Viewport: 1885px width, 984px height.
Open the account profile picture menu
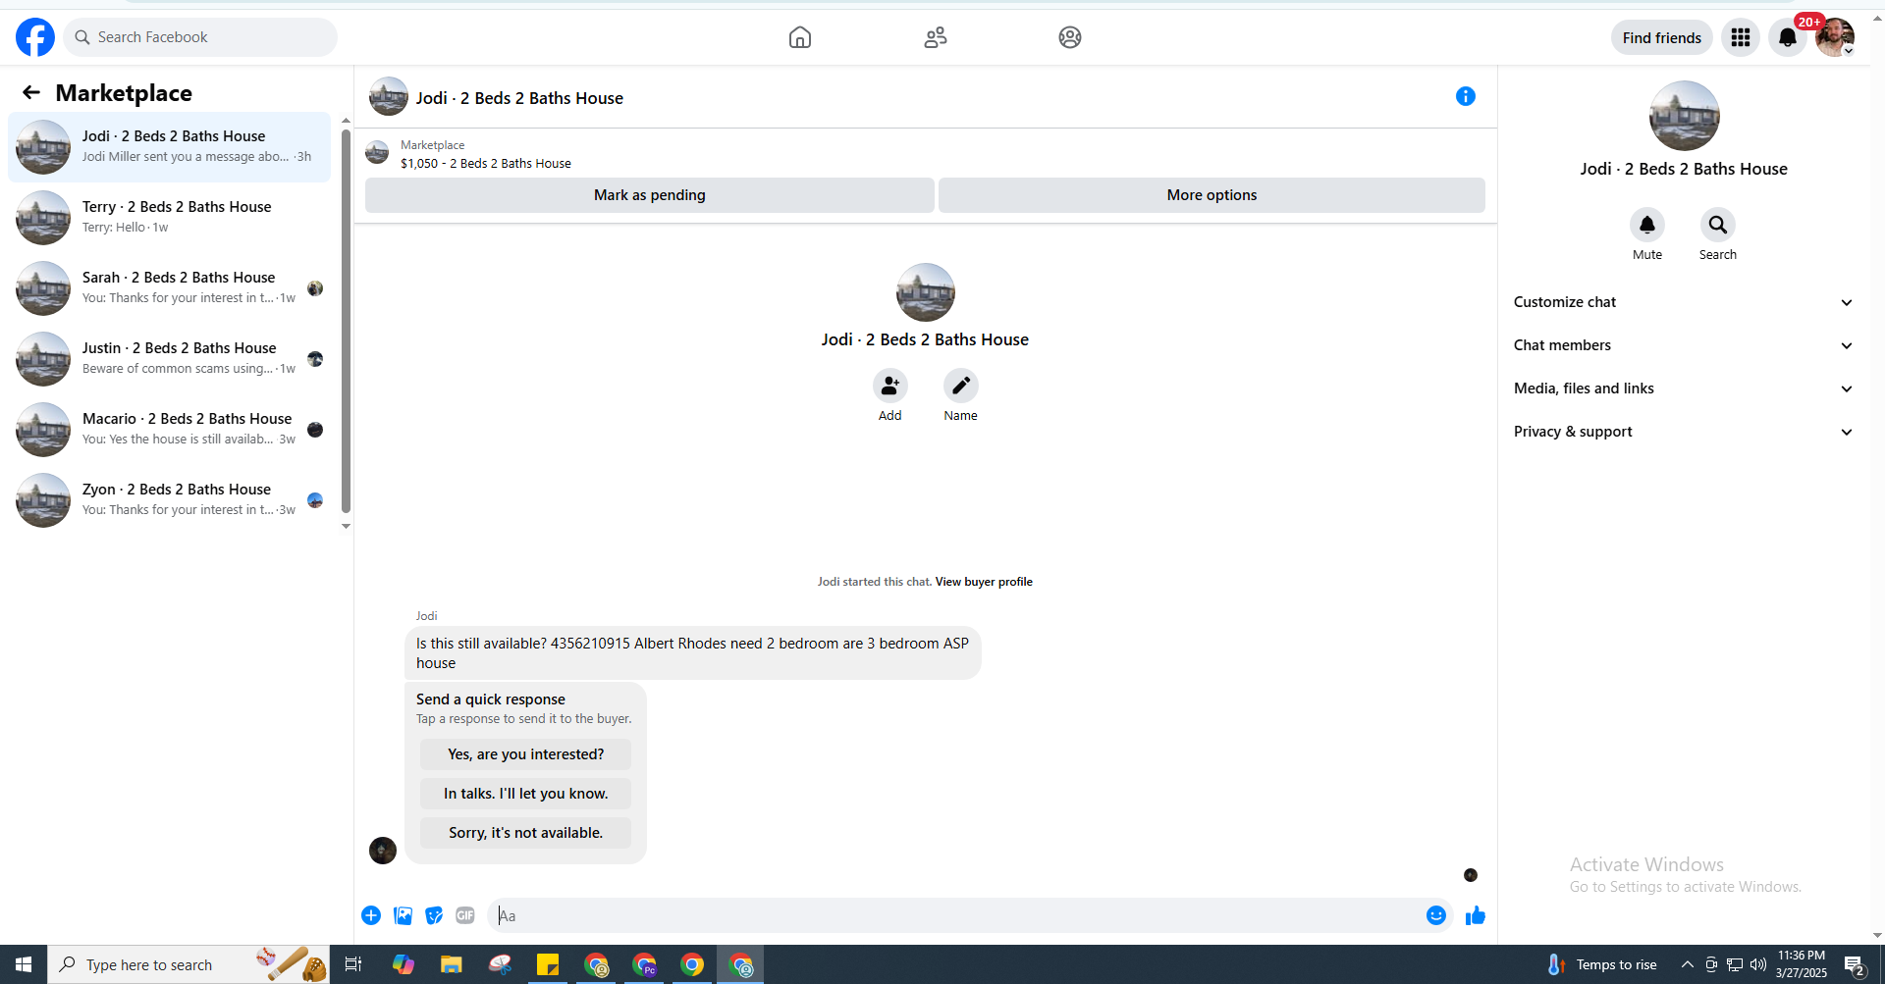[1835, 37]
